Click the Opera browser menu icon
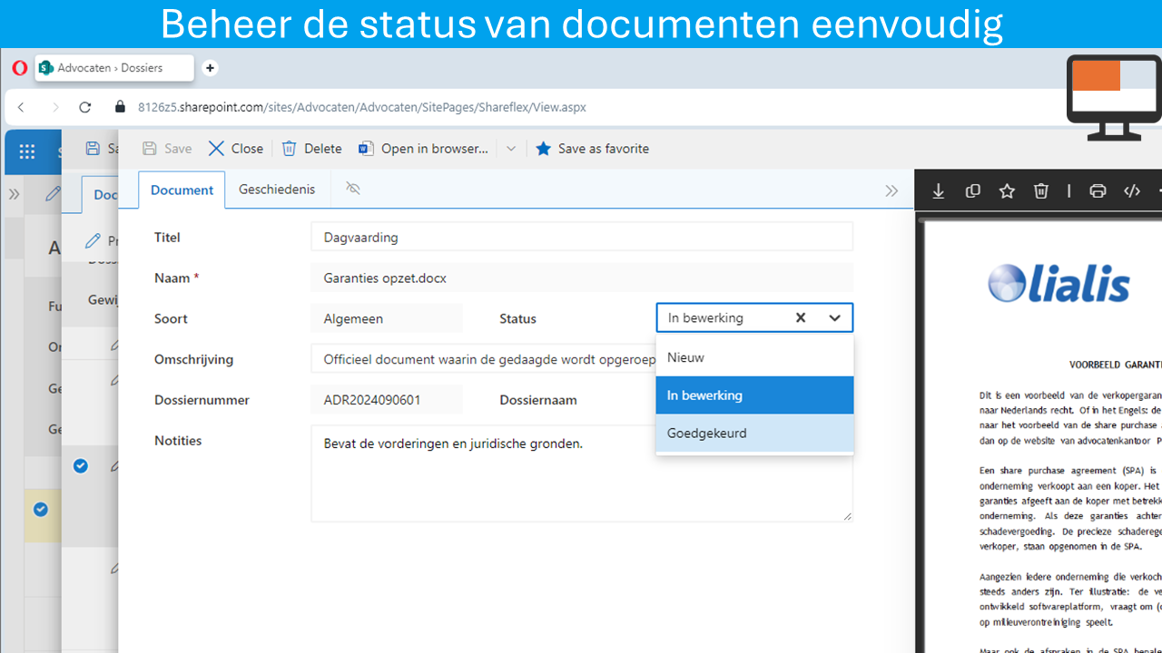This screenshot has height=653, width=1162. pos(19,68)
